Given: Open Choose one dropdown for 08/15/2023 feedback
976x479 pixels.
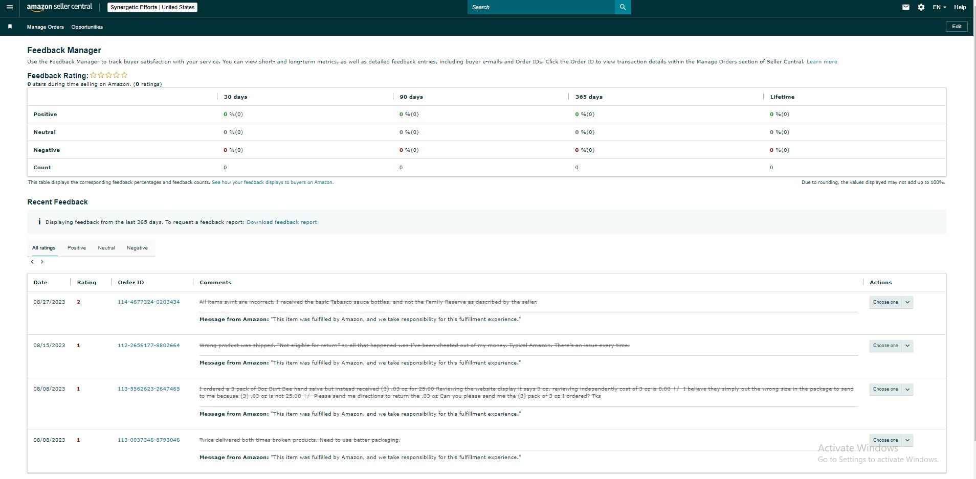Looking at the screenshot, I should 891,346.
